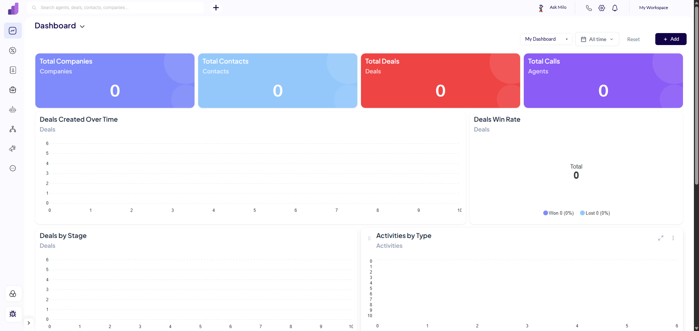Open Companies via the briefcase icon

coord(13,90)
